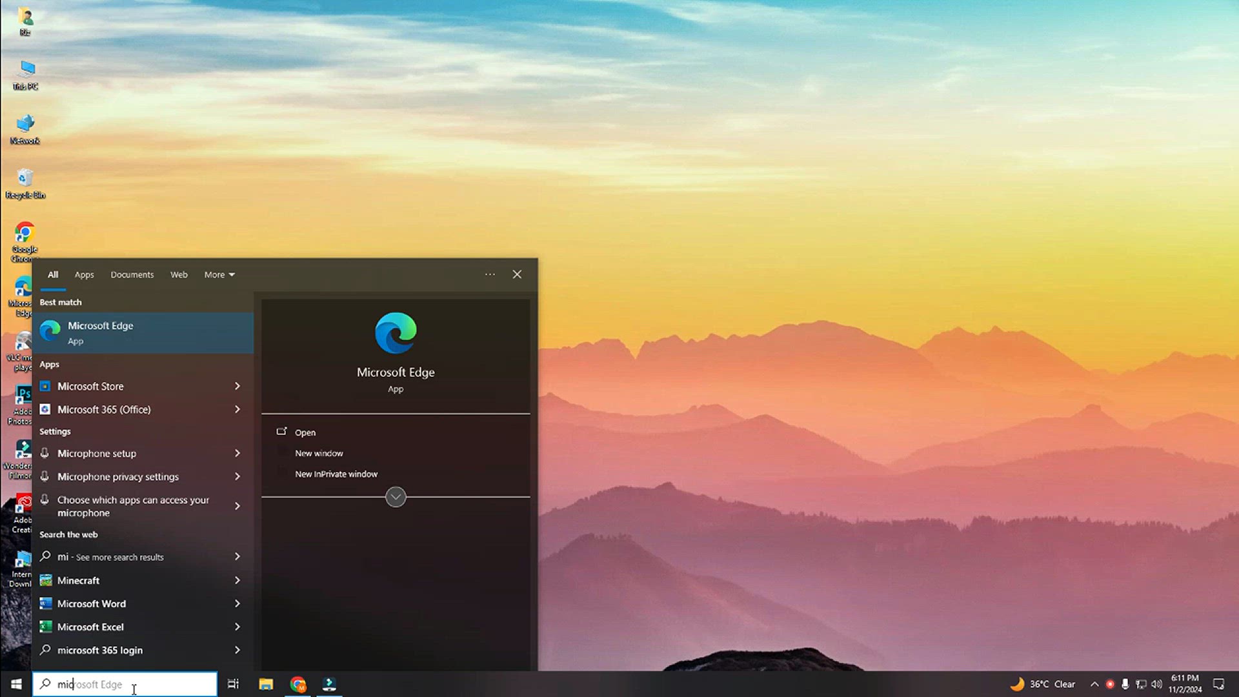
Task: Choose New window for Edge
Action: coord(319,453)
